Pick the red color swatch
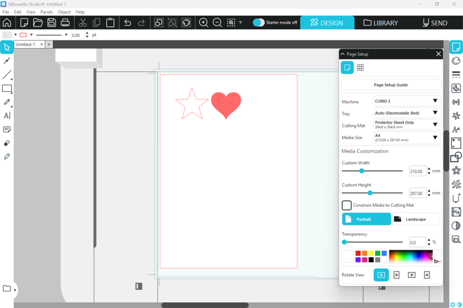This screenshot has width=463, height=308. [358, 254]
